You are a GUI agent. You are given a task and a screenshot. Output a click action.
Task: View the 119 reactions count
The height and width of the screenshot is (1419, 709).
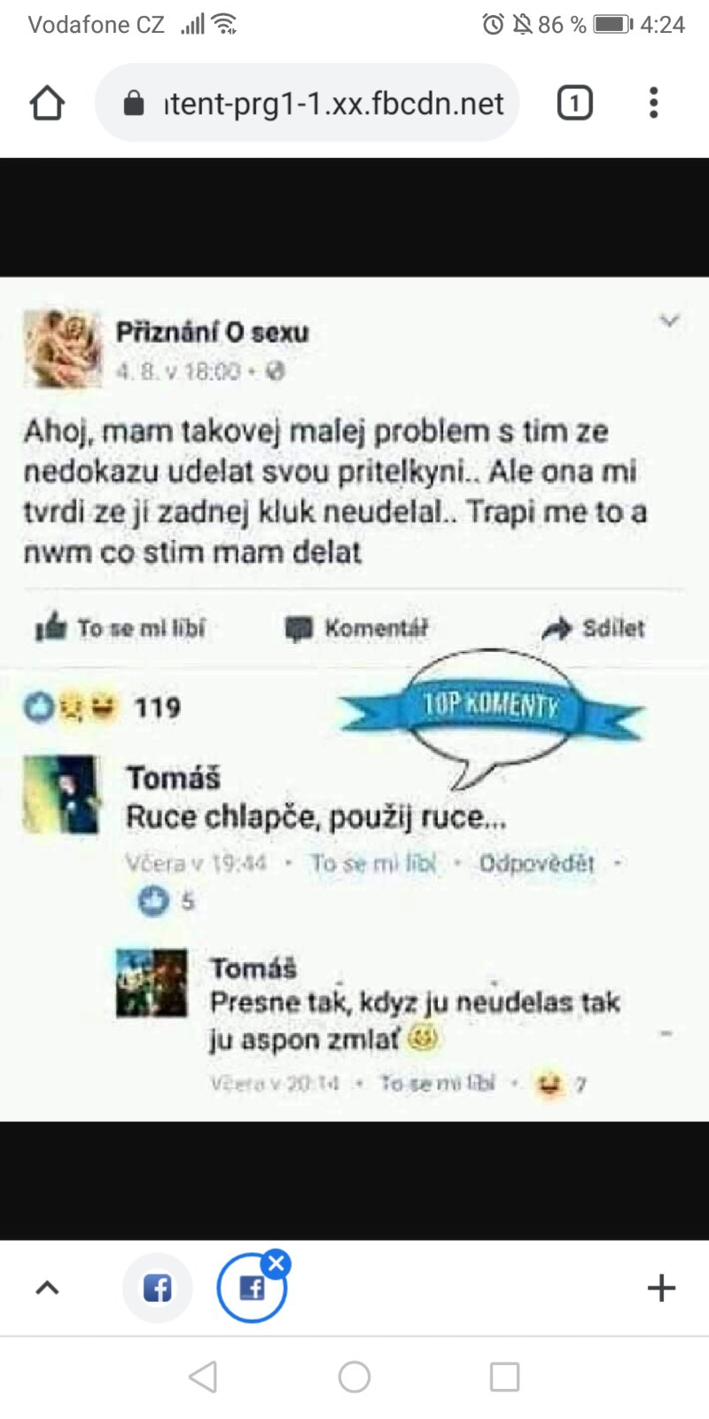pyautogui.click(x=157, y=708)
